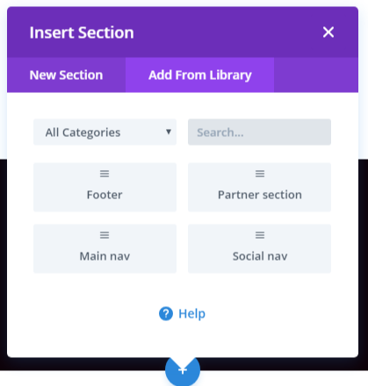This screenshot has height=386, width=368.
Task: Open the Help link
Action: click(191, 314)
